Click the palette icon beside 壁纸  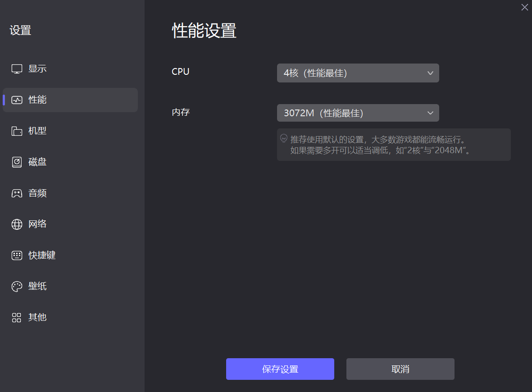(x=17, y=286)
